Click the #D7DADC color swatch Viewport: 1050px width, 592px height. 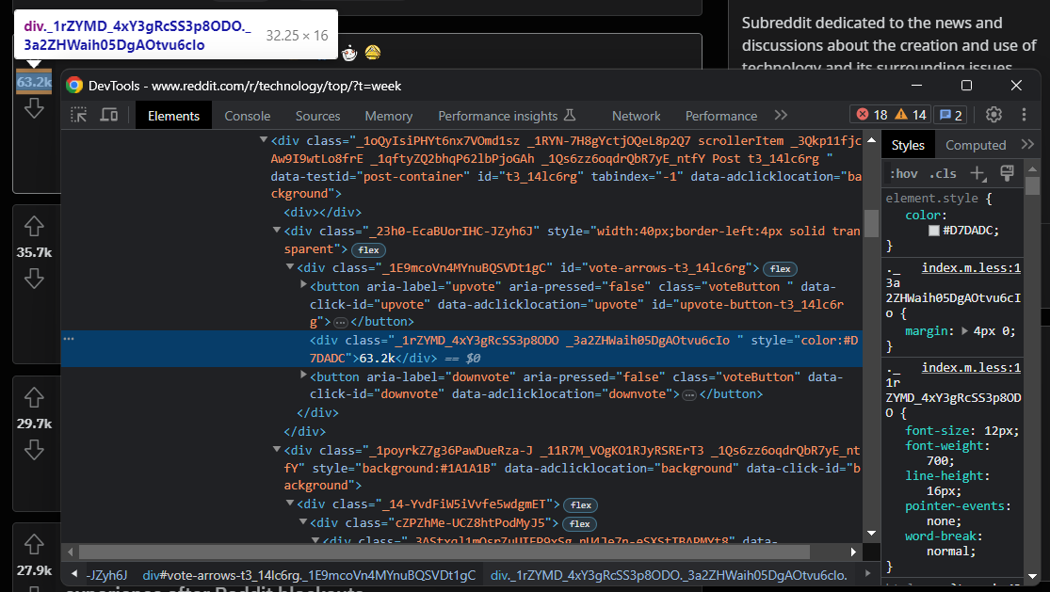pyautogui.click(x=934, y=231)
